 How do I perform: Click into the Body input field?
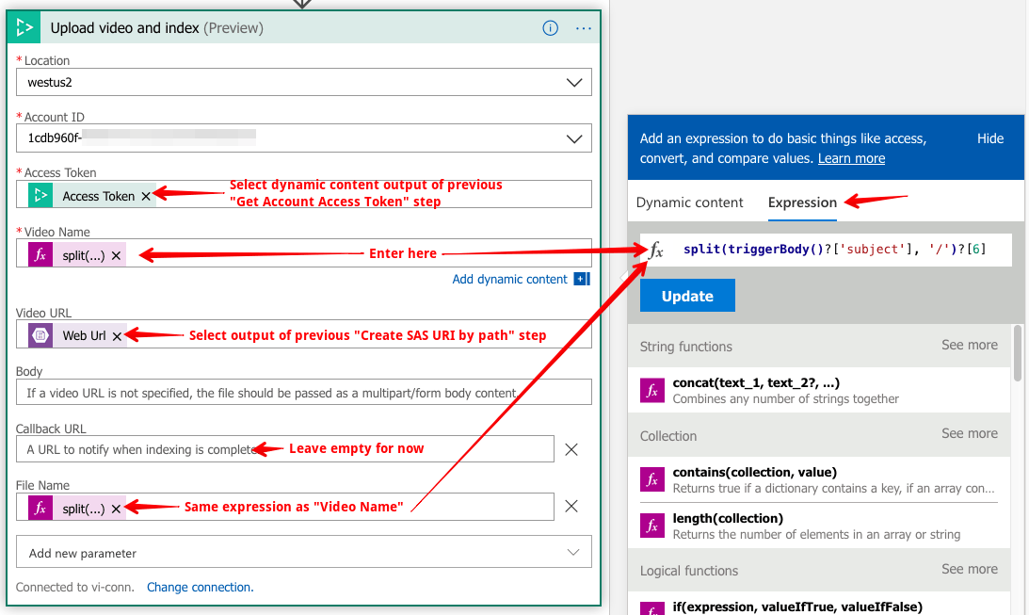(x=304, y=393)
